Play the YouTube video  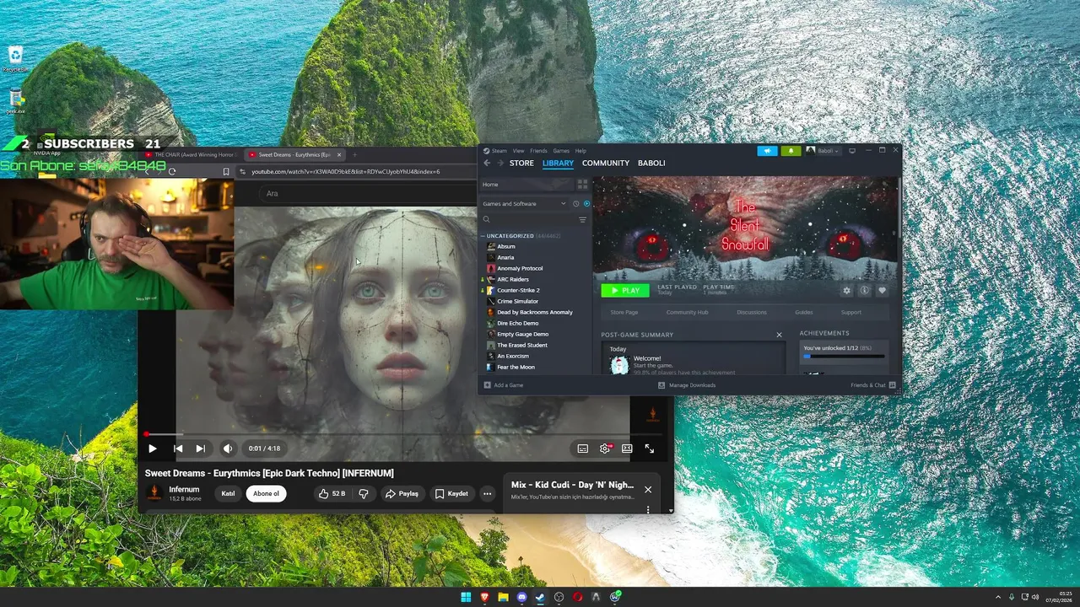[x=152, y=449]
